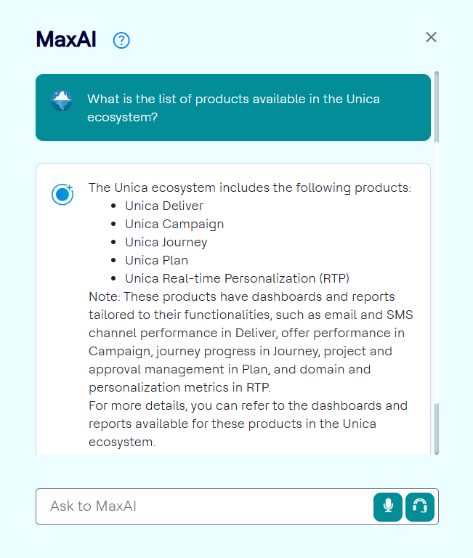Click the MaxAI bot response avatar icon

(x=62, y=194)
